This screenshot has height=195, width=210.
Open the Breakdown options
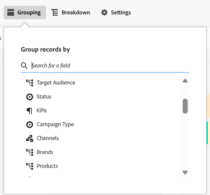[71, 13]
